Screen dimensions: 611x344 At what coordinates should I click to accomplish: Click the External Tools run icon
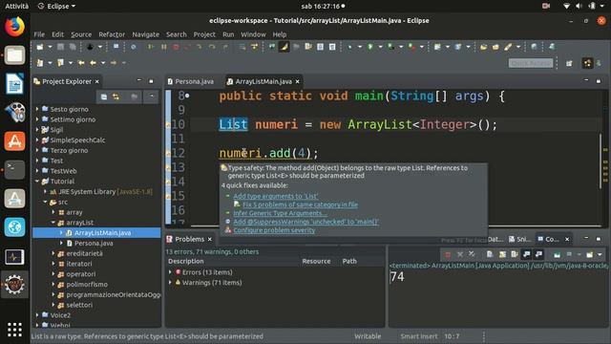411,47
